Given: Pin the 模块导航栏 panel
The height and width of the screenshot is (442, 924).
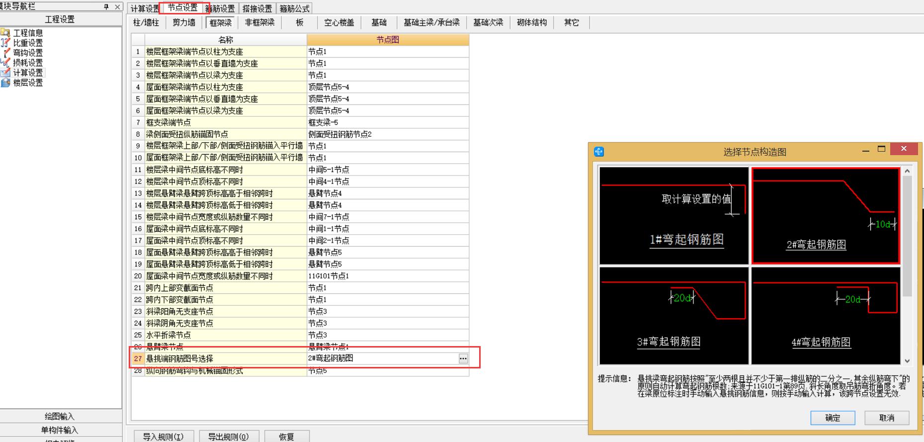Looking at the screenshot, I should pyautogui.click(x=106, y=6).
